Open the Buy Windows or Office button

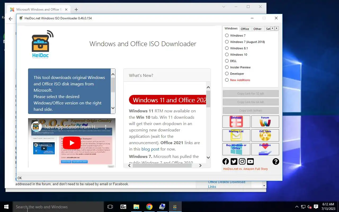tap(236, 149)
